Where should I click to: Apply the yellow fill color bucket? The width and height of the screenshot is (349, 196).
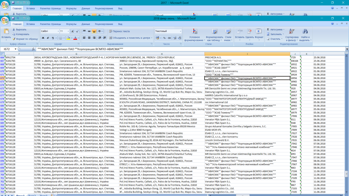[x=68, y=38]
